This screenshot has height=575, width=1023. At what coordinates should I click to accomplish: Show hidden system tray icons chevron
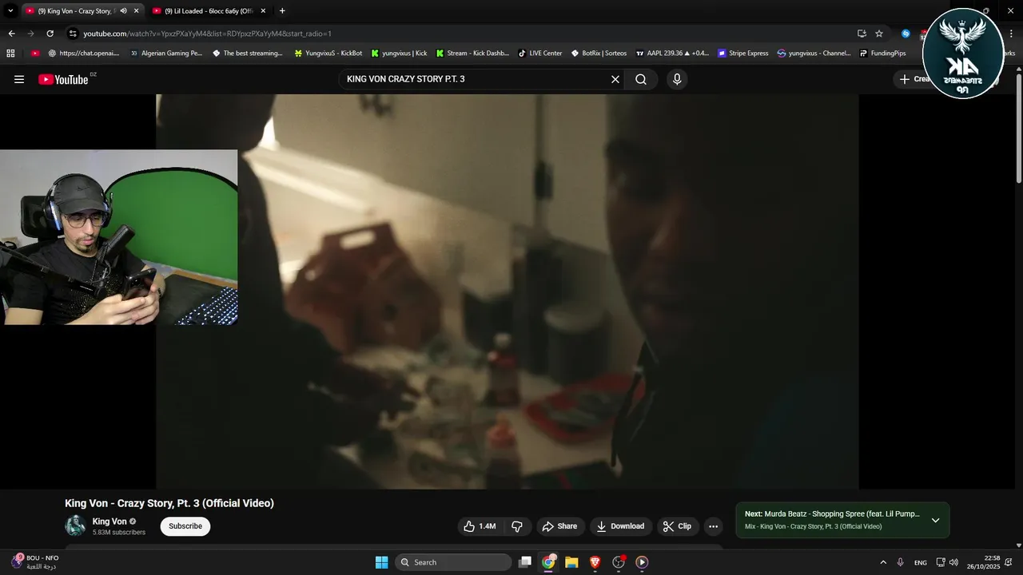coord(883,562)
